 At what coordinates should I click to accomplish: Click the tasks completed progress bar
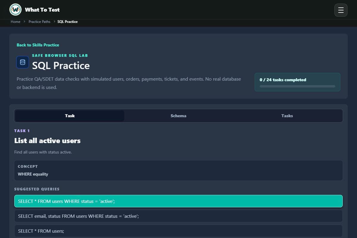point(297,86)
